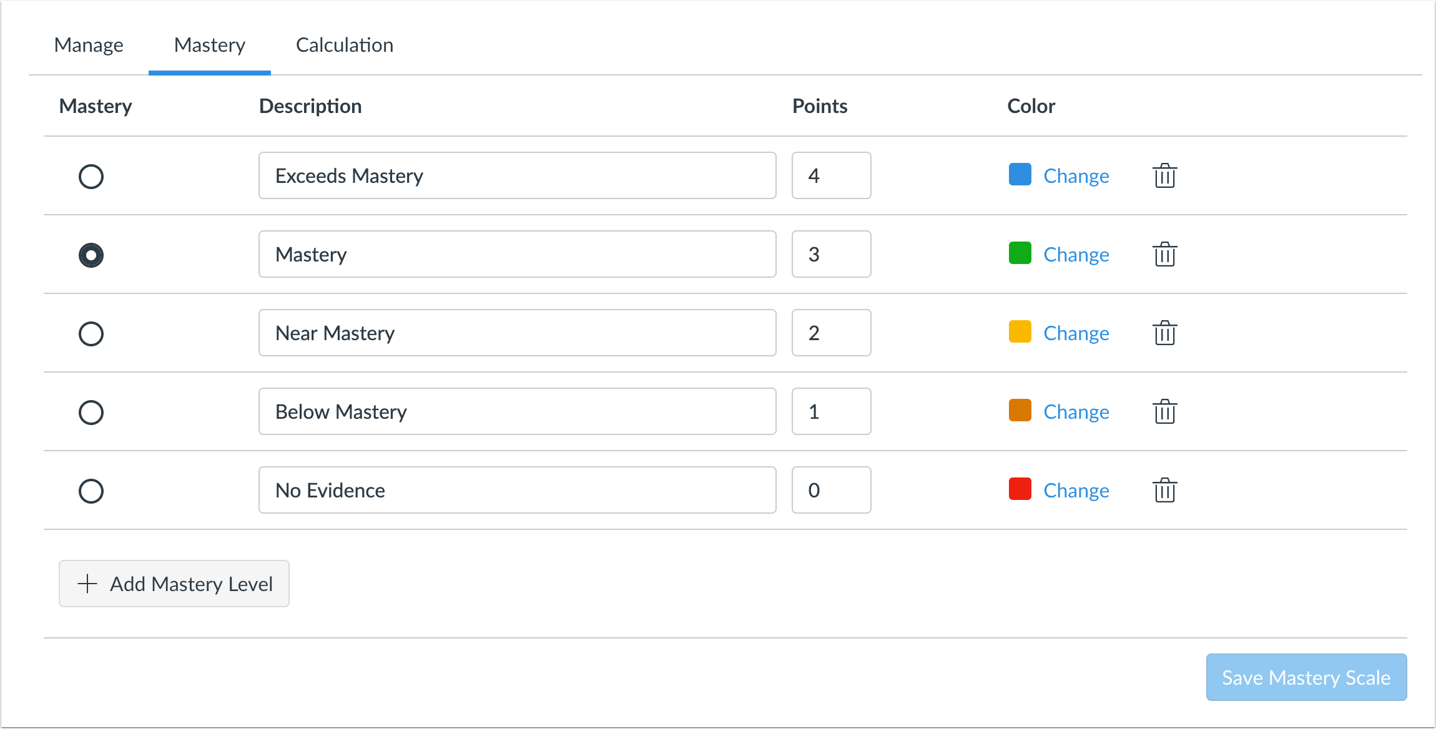Delete the Near Mastery level

(x=1164, y=333)
